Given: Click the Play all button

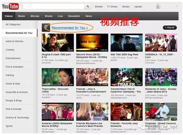Looking at the screenshot, I should 170,28.
